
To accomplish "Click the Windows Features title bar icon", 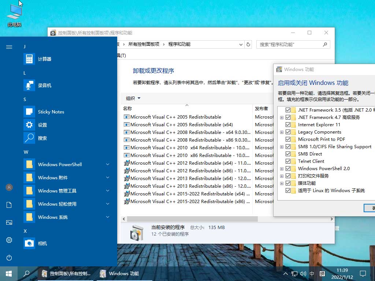I will pyautogui.click(x=279, y=69).
